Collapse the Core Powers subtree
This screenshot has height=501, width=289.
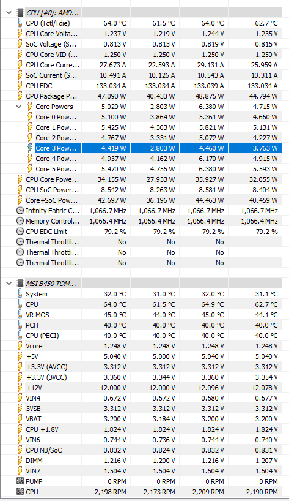pyautogui.click(x=19, y=107)
